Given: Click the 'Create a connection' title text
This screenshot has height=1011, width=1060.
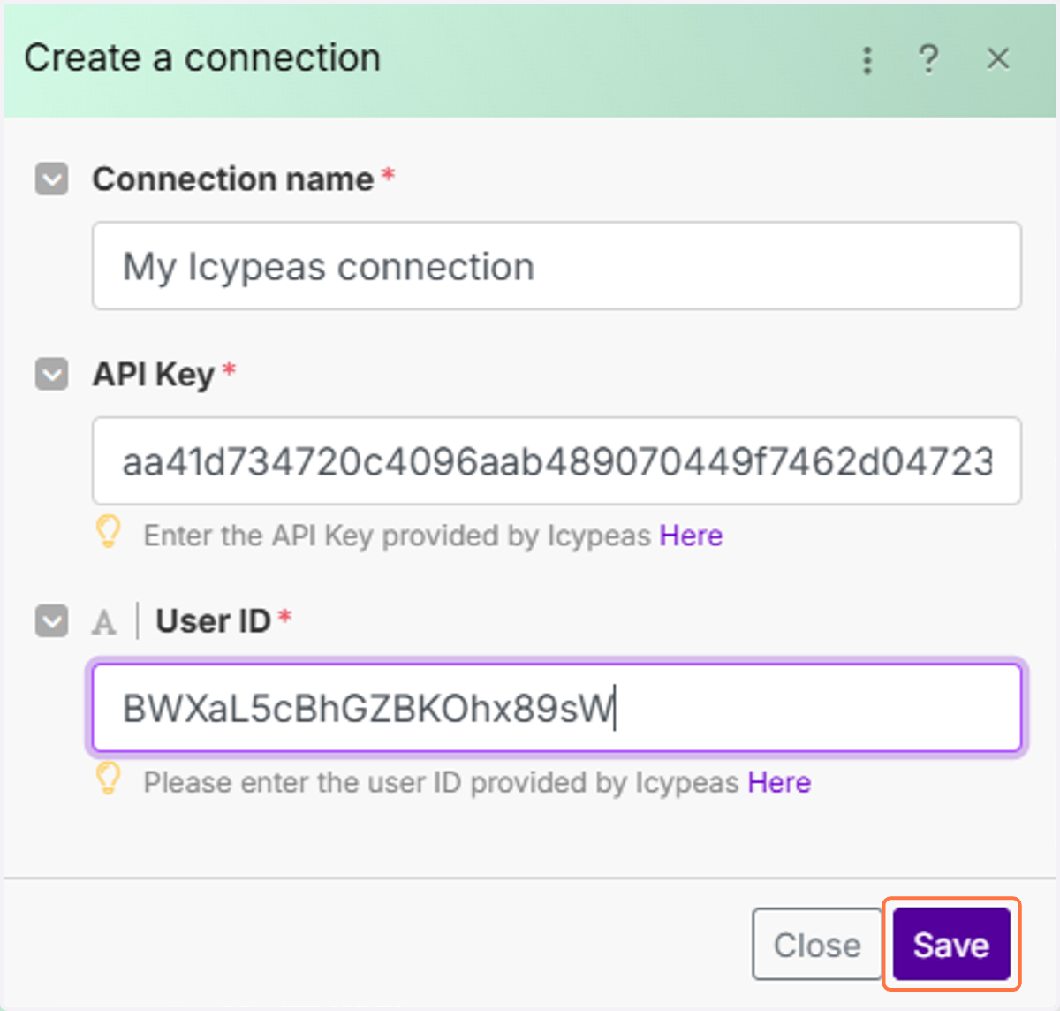Looking at the screenshot, I should tap(202, 58).
